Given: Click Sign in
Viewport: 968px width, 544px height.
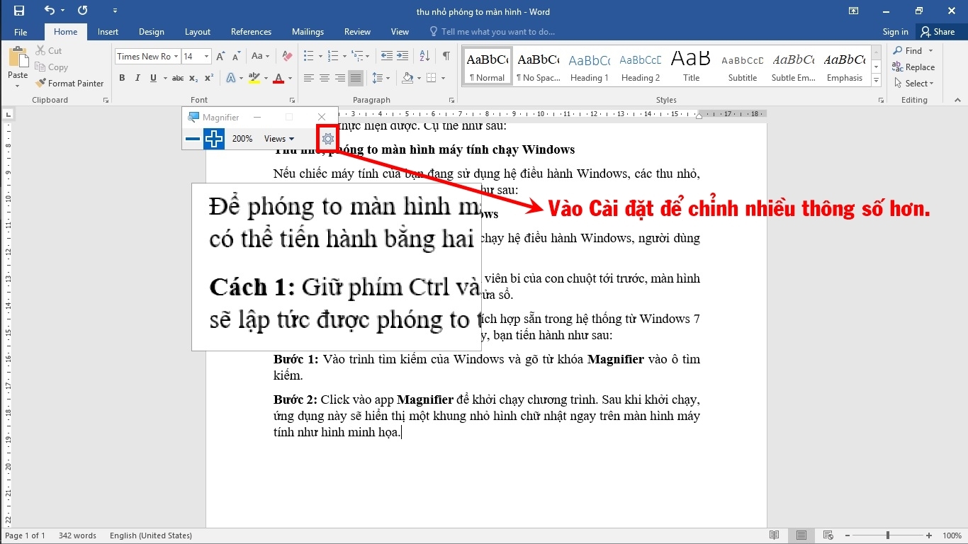Looking at the screenshot, I should (895, 32).
